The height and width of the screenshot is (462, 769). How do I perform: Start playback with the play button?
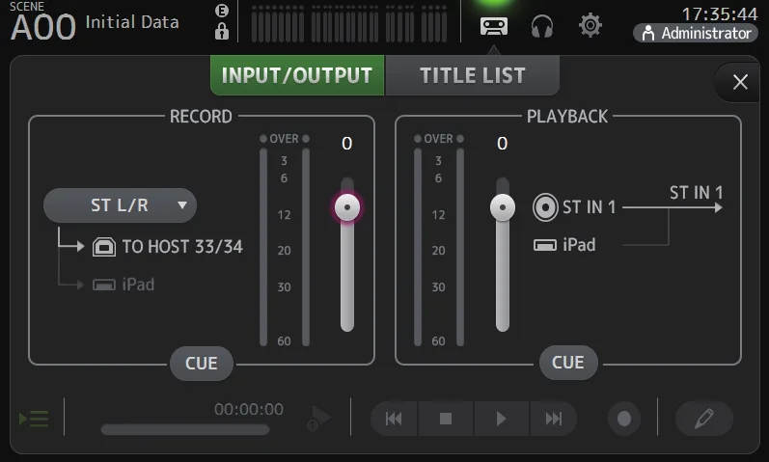pos(501,419)
